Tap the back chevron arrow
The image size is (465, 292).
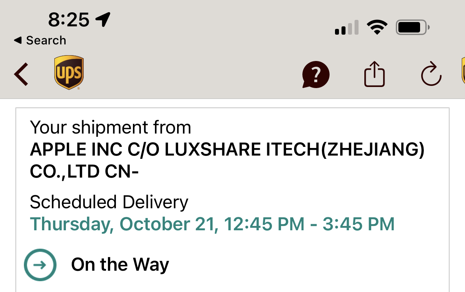tap(21, 74)
